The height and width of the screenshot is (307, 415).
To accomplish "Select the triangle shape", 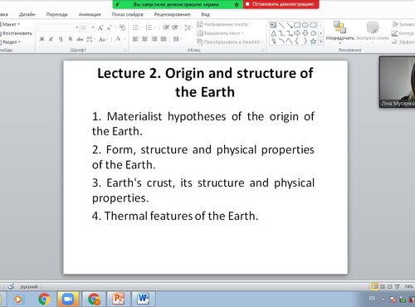I will [273, 33].
